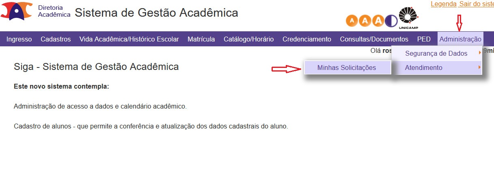Viewport: 494px width, 187px height.
Task: Open the Ingresso menu
Action: tap(19, 39)
